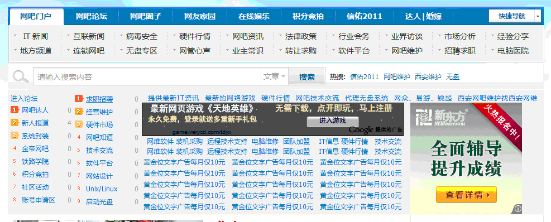Click the rank 2 badge beside 新人报道
The width and height of the screenshot is (551, 222).
point(15,123)
